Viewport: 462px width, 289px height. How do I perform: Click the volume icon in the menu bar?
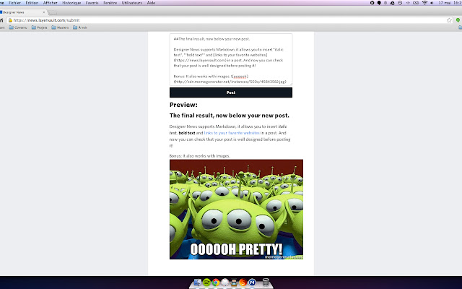(x=432, y=3)
